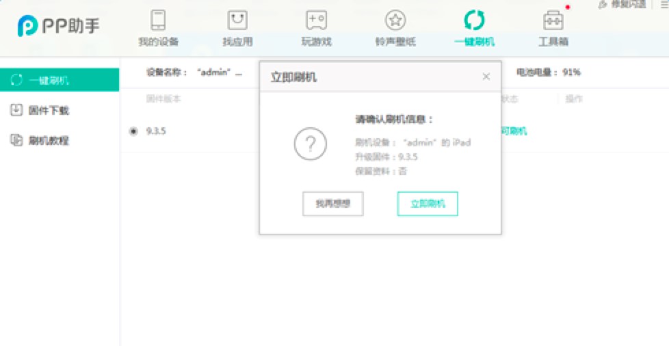Click the 电池电量 91% text
This screenshot has width=669, height=346.
(x=548, y=72)
